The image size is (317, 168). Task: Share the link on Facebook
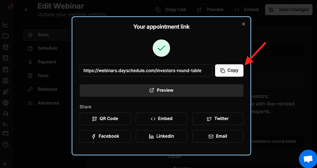point(105,136)
